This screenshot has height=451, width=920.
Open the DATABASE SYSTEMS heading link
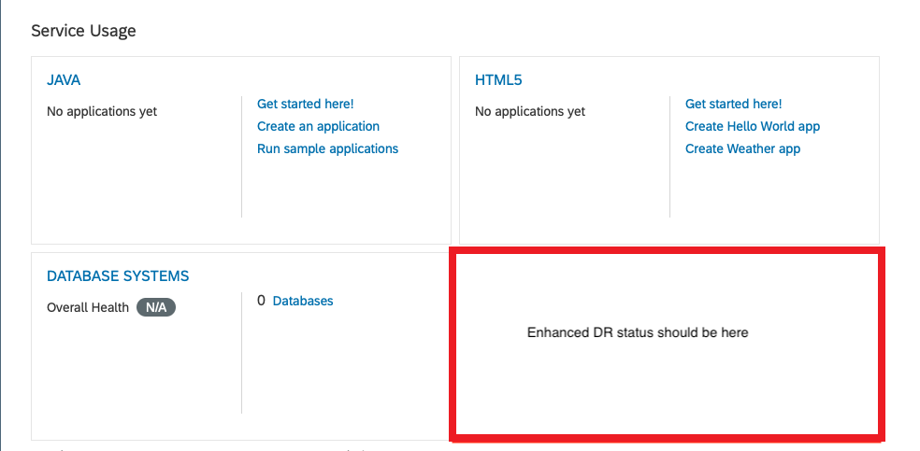pos(118,275)
